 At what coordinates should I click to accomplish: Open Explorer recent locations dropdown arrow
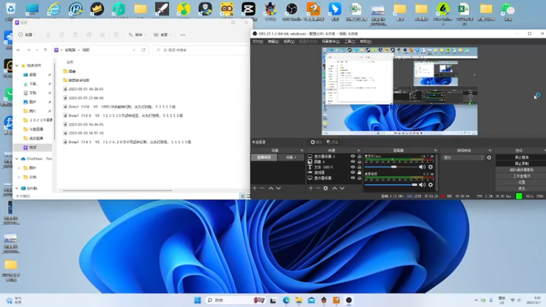(x=37, y=50)
